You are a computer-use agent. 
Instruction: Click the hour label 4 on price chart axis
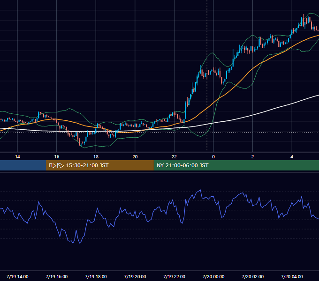point(292,157)
